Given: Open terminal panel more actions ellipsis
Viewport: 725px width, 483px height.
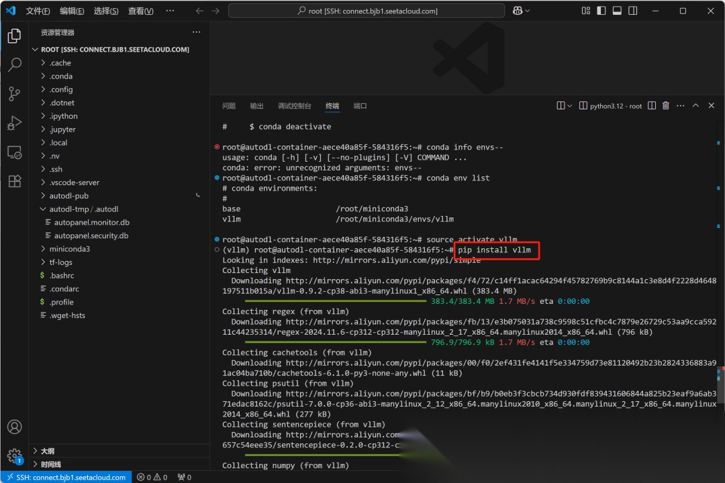Looking at the screenshot, I should 680,106.
